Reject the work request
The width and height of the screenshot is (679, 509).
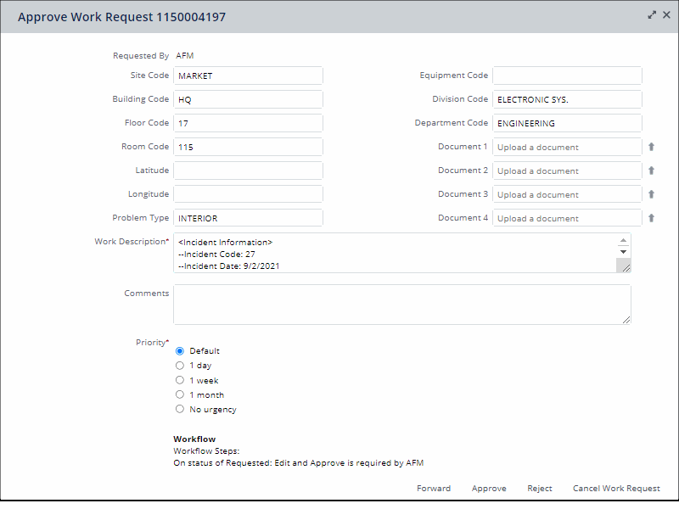click(540, 489)
